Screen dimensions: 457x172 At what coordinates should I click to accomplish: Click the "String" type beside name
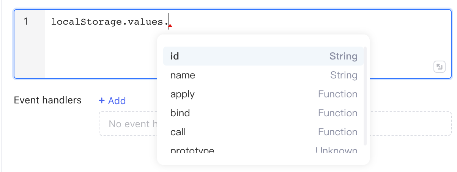tap(344, 75)
